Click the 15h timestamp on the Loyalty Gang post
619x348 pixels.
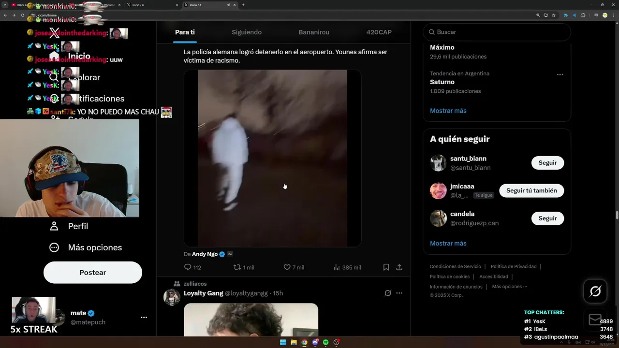pos(278,293)
